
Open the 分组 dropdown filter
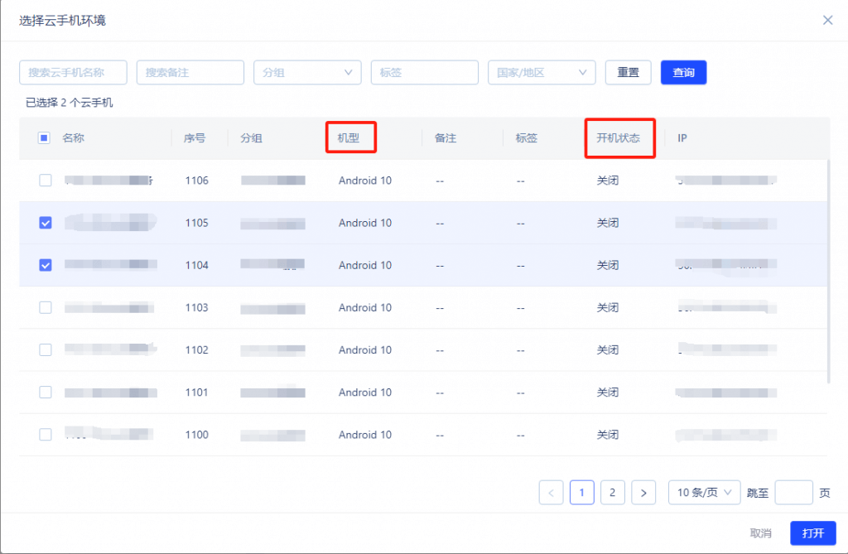[307, 72]
